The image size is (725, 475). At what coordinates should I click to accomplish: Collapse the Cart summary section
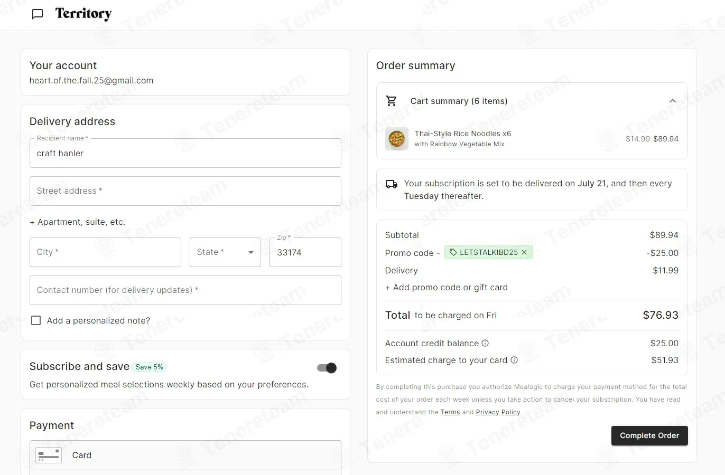click(x=672, y=101)
